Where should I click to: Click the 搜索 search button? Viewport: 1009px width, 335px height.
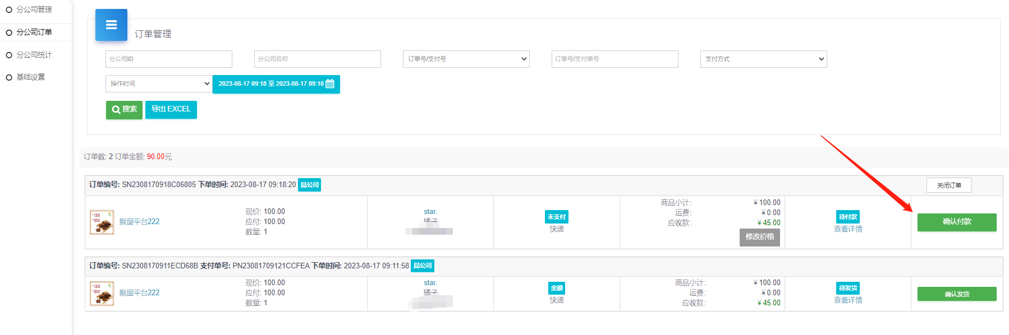[124, 110]
